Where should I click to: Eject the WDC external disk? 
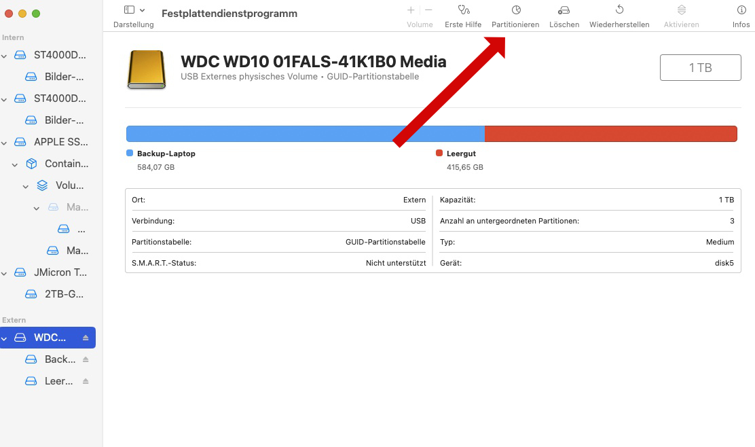86,338
